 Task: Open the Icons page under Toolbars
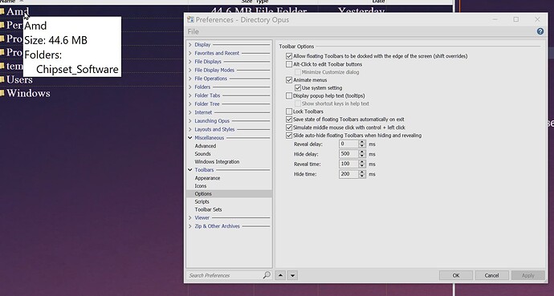[201, 186]
